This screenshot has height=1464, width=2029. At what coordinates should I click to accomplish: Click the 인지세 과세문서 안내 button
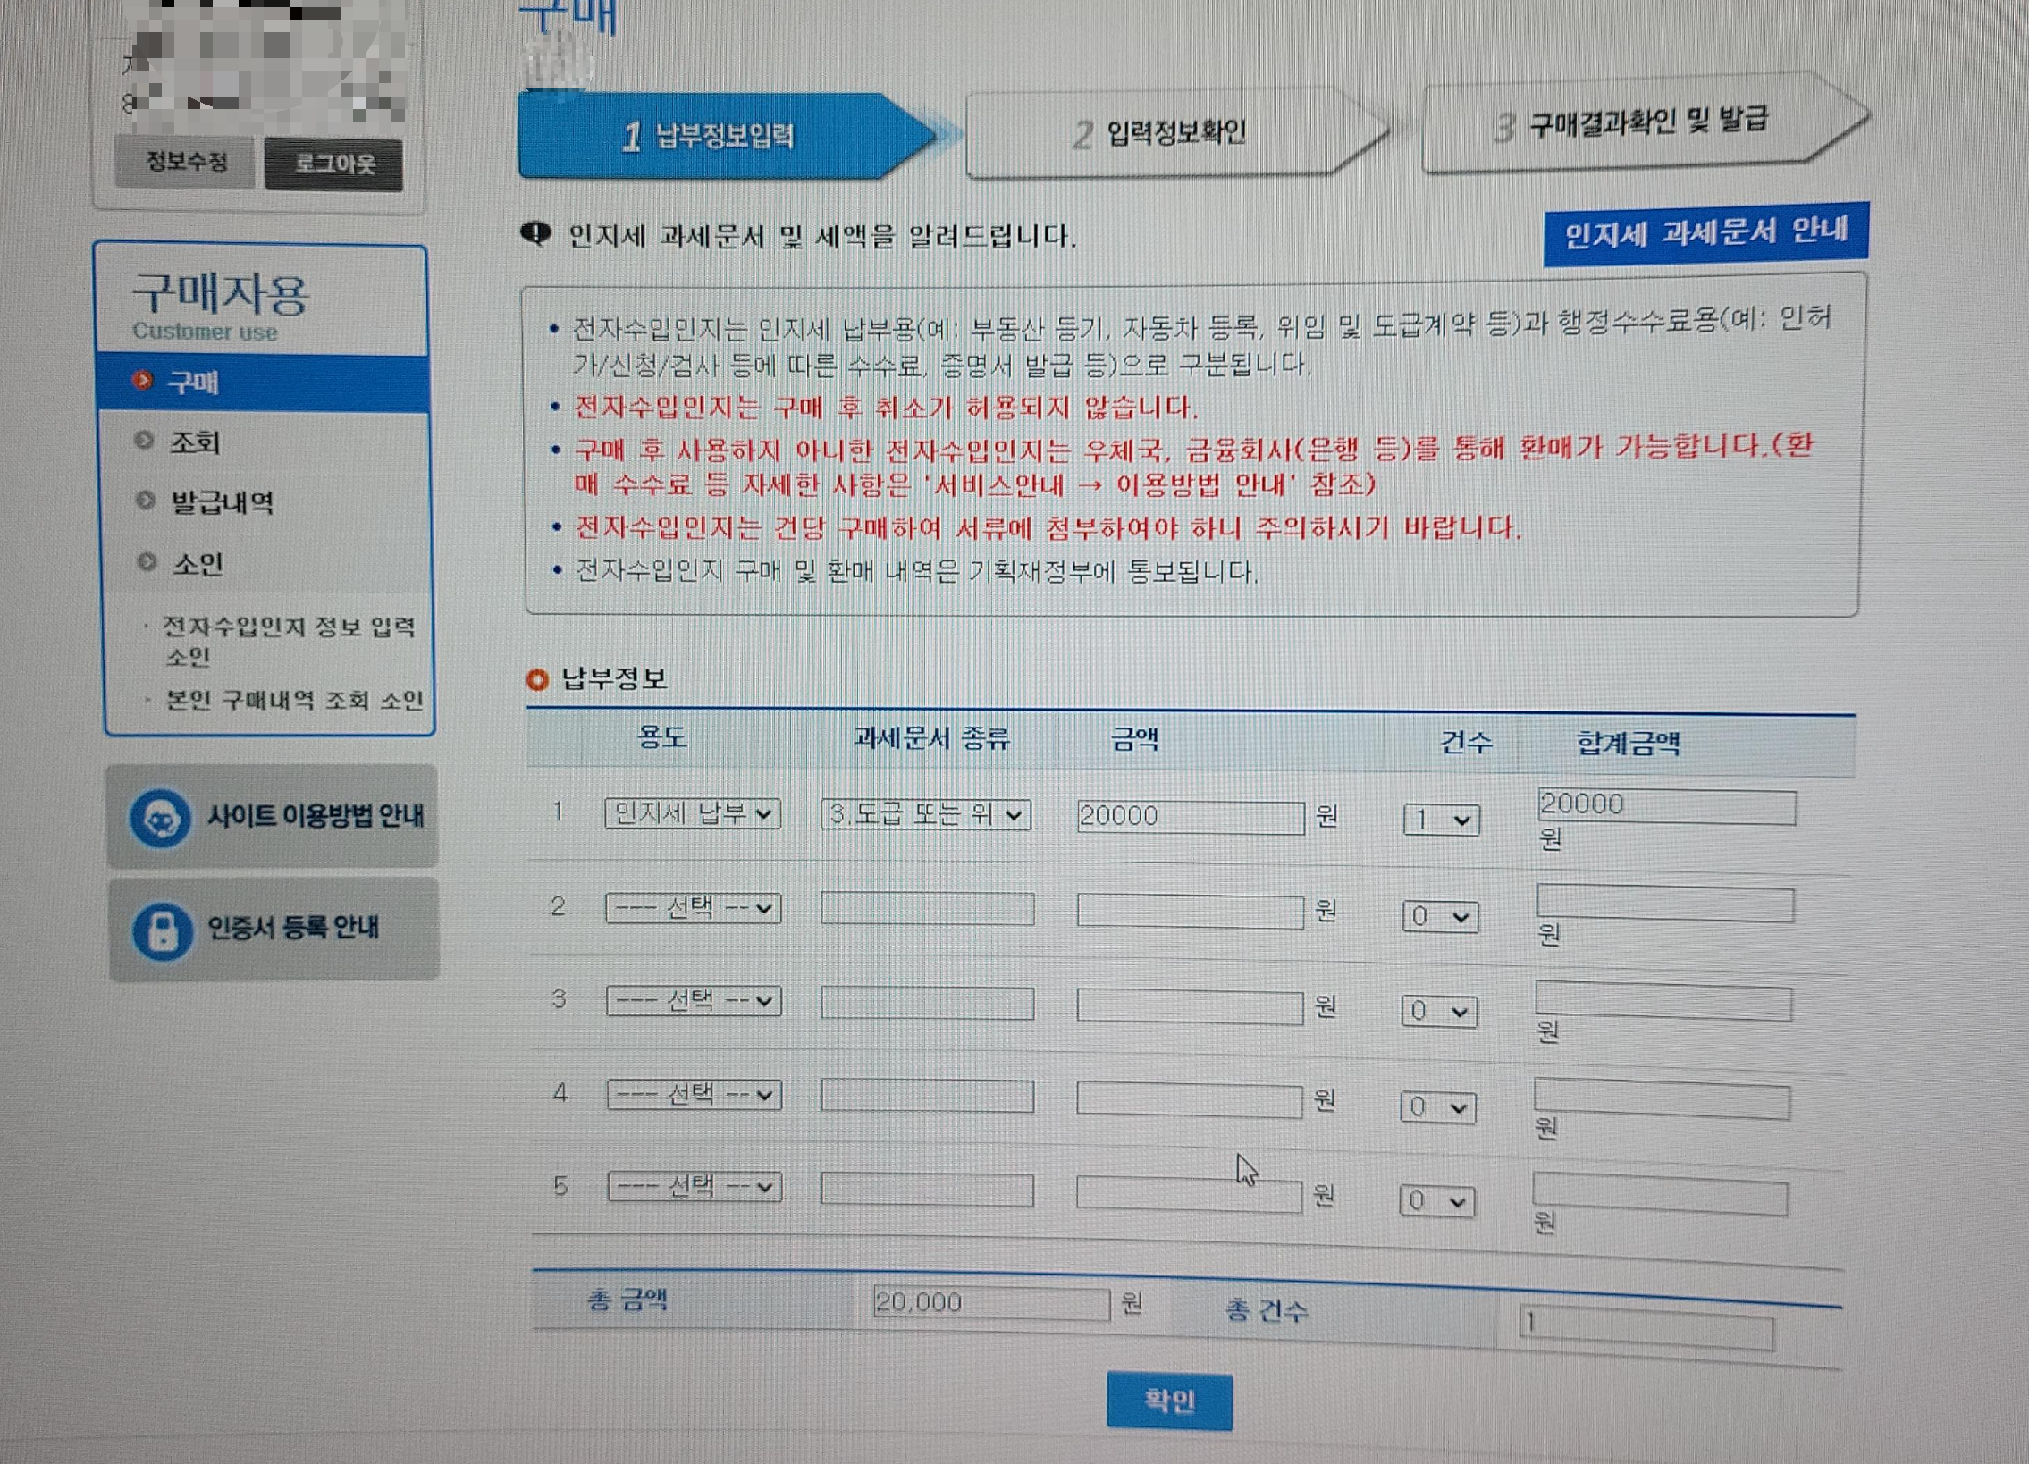pos(1705,234)
